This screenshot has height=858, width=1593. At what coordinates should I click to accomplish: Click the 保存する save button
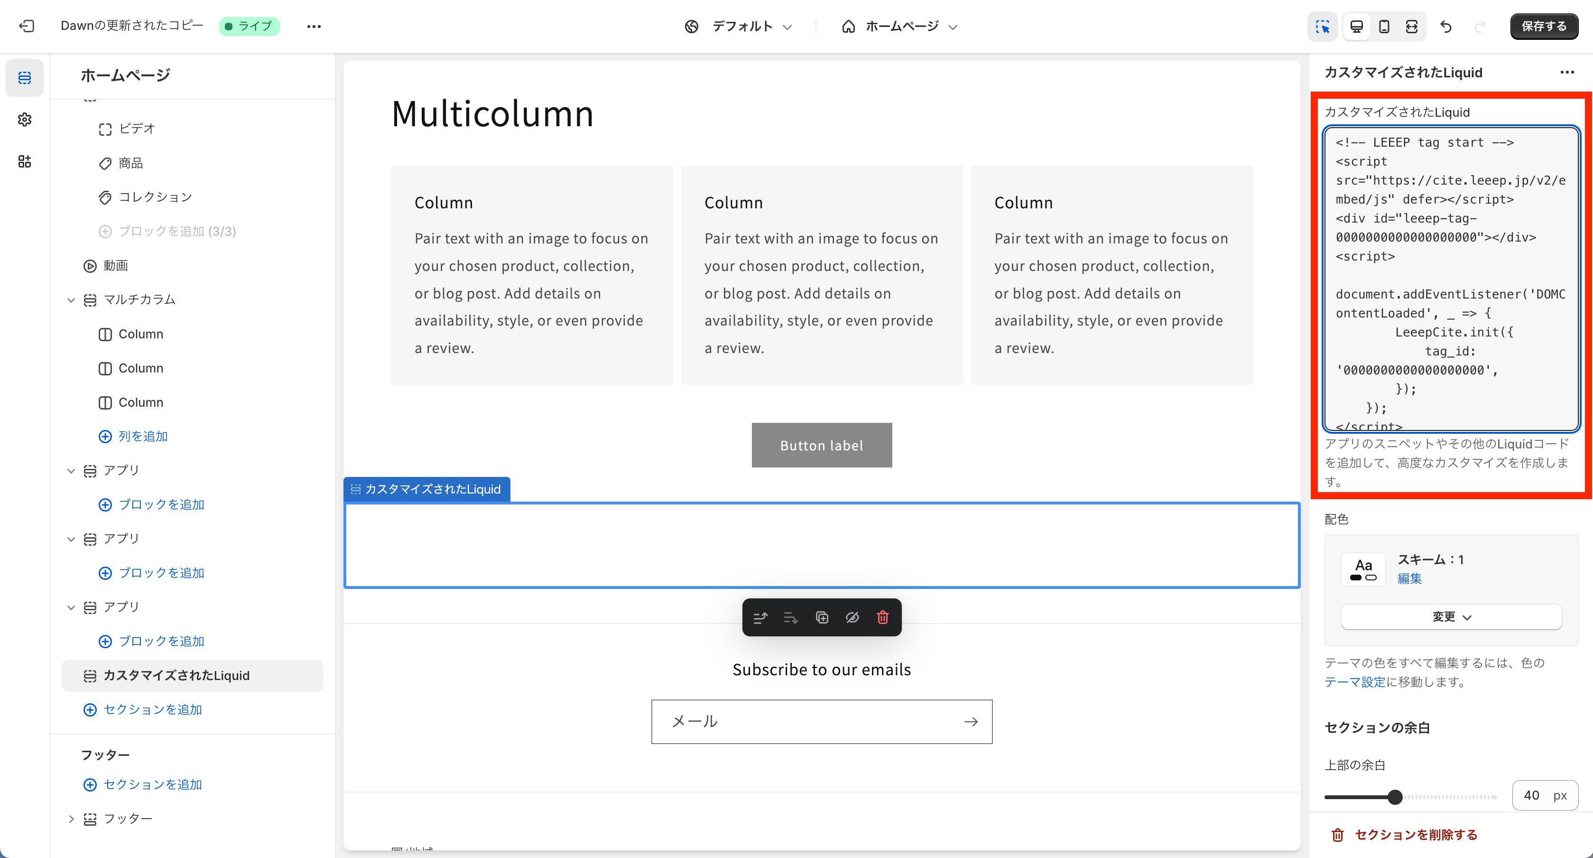1544,26
